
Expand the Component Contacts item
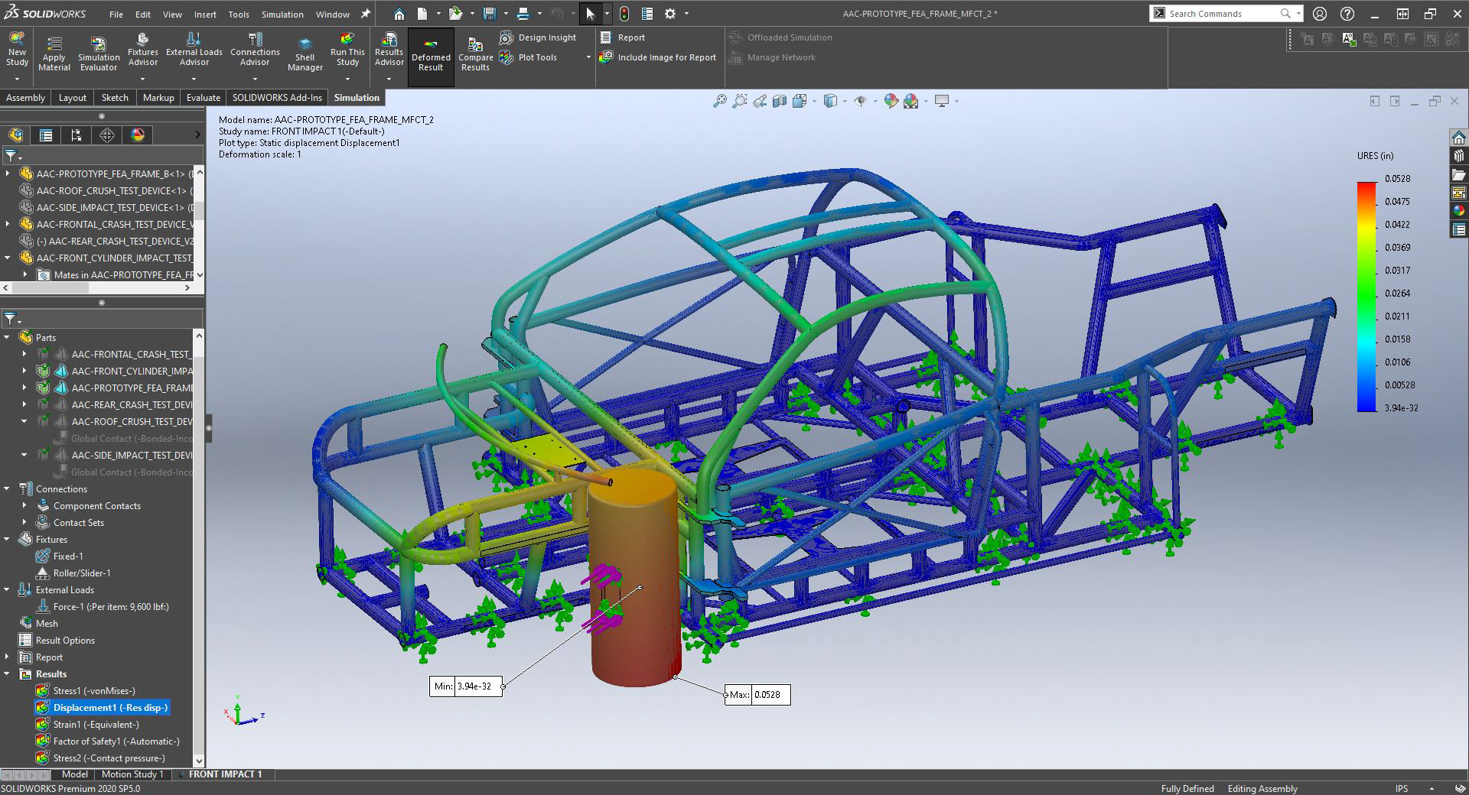point(24,505)
